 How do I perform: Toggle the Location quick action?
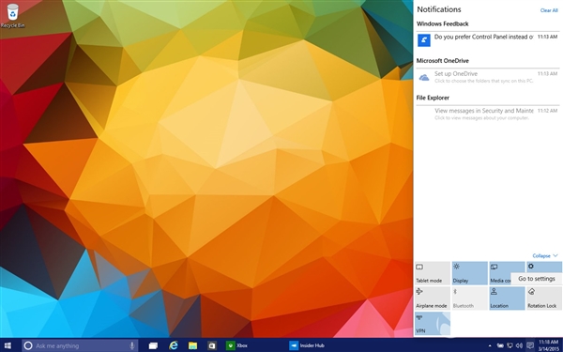[507, 298]
